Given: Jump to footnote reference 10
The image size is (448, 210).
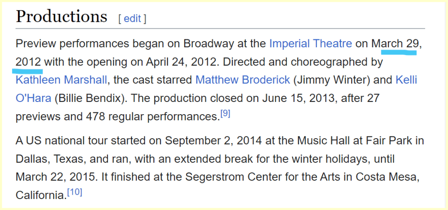Looking at the screenshot, I should pos(75,192).
